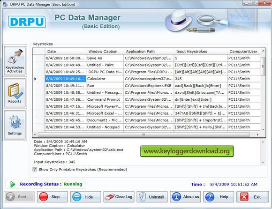Open Keystrokes Activities panel
This screenshot has height=209, width=272.
(x=15, y=60)
